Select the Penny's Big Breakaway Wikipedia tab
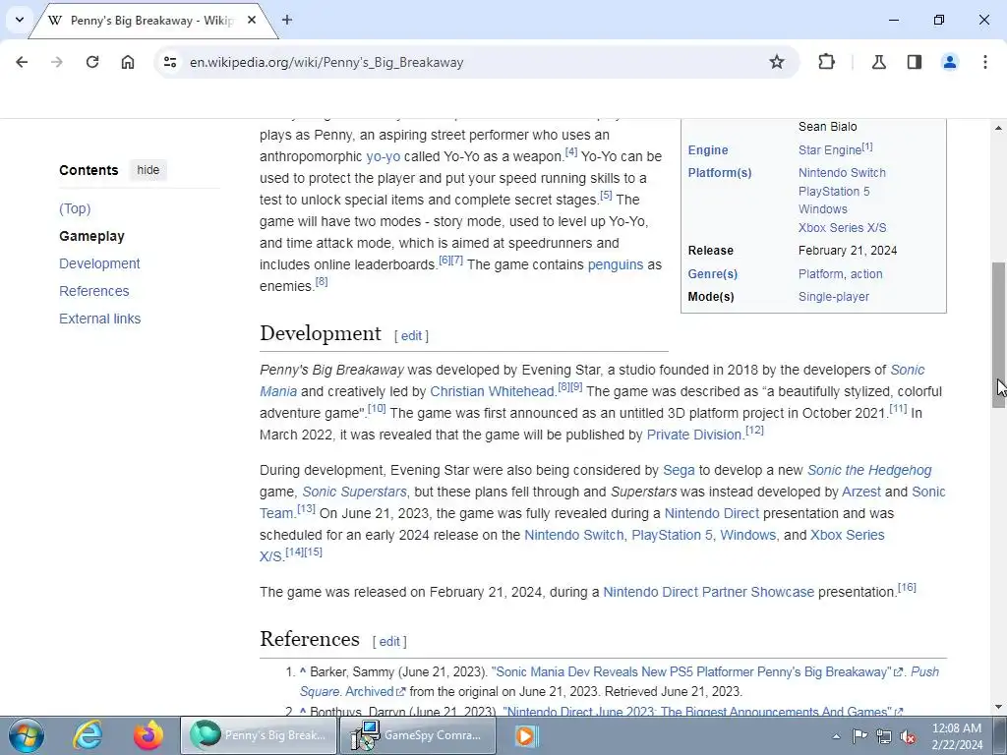Image resolution: width=1007 pixels, height=755 pixels. (x=152, y=21)
